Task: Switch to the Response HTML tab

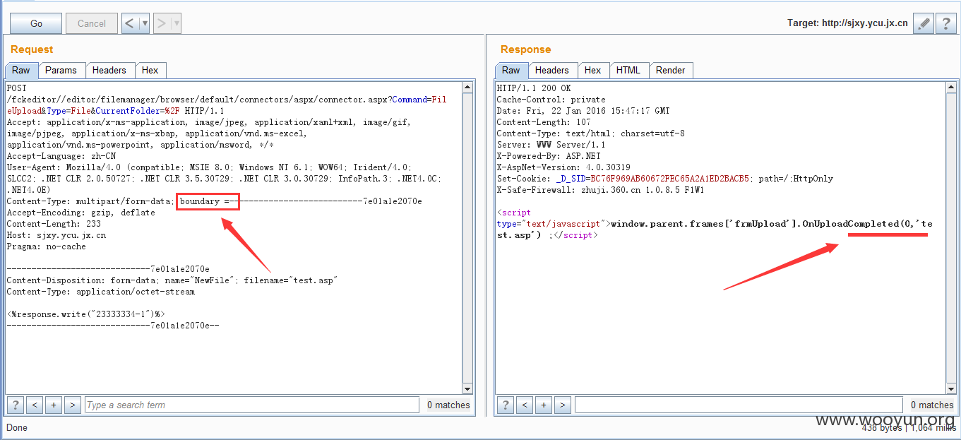Action: [628, 70]
